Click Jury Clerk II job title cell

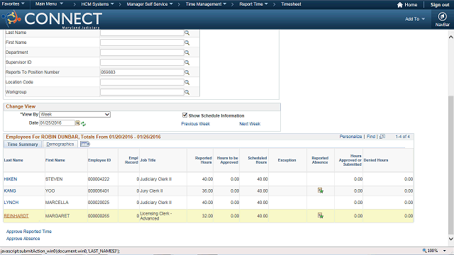point(151,191)
